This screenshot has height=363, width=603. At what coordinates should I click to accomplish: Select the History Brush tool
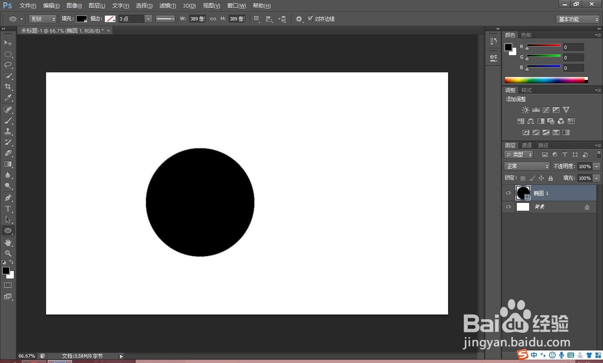[x=8, y=142]
